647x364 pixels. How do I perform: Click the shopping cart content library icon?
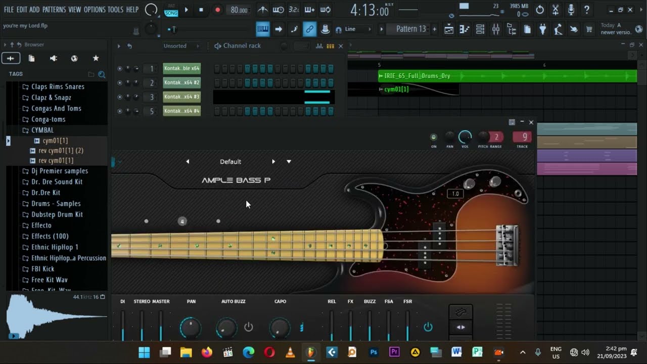pos(589,29)
